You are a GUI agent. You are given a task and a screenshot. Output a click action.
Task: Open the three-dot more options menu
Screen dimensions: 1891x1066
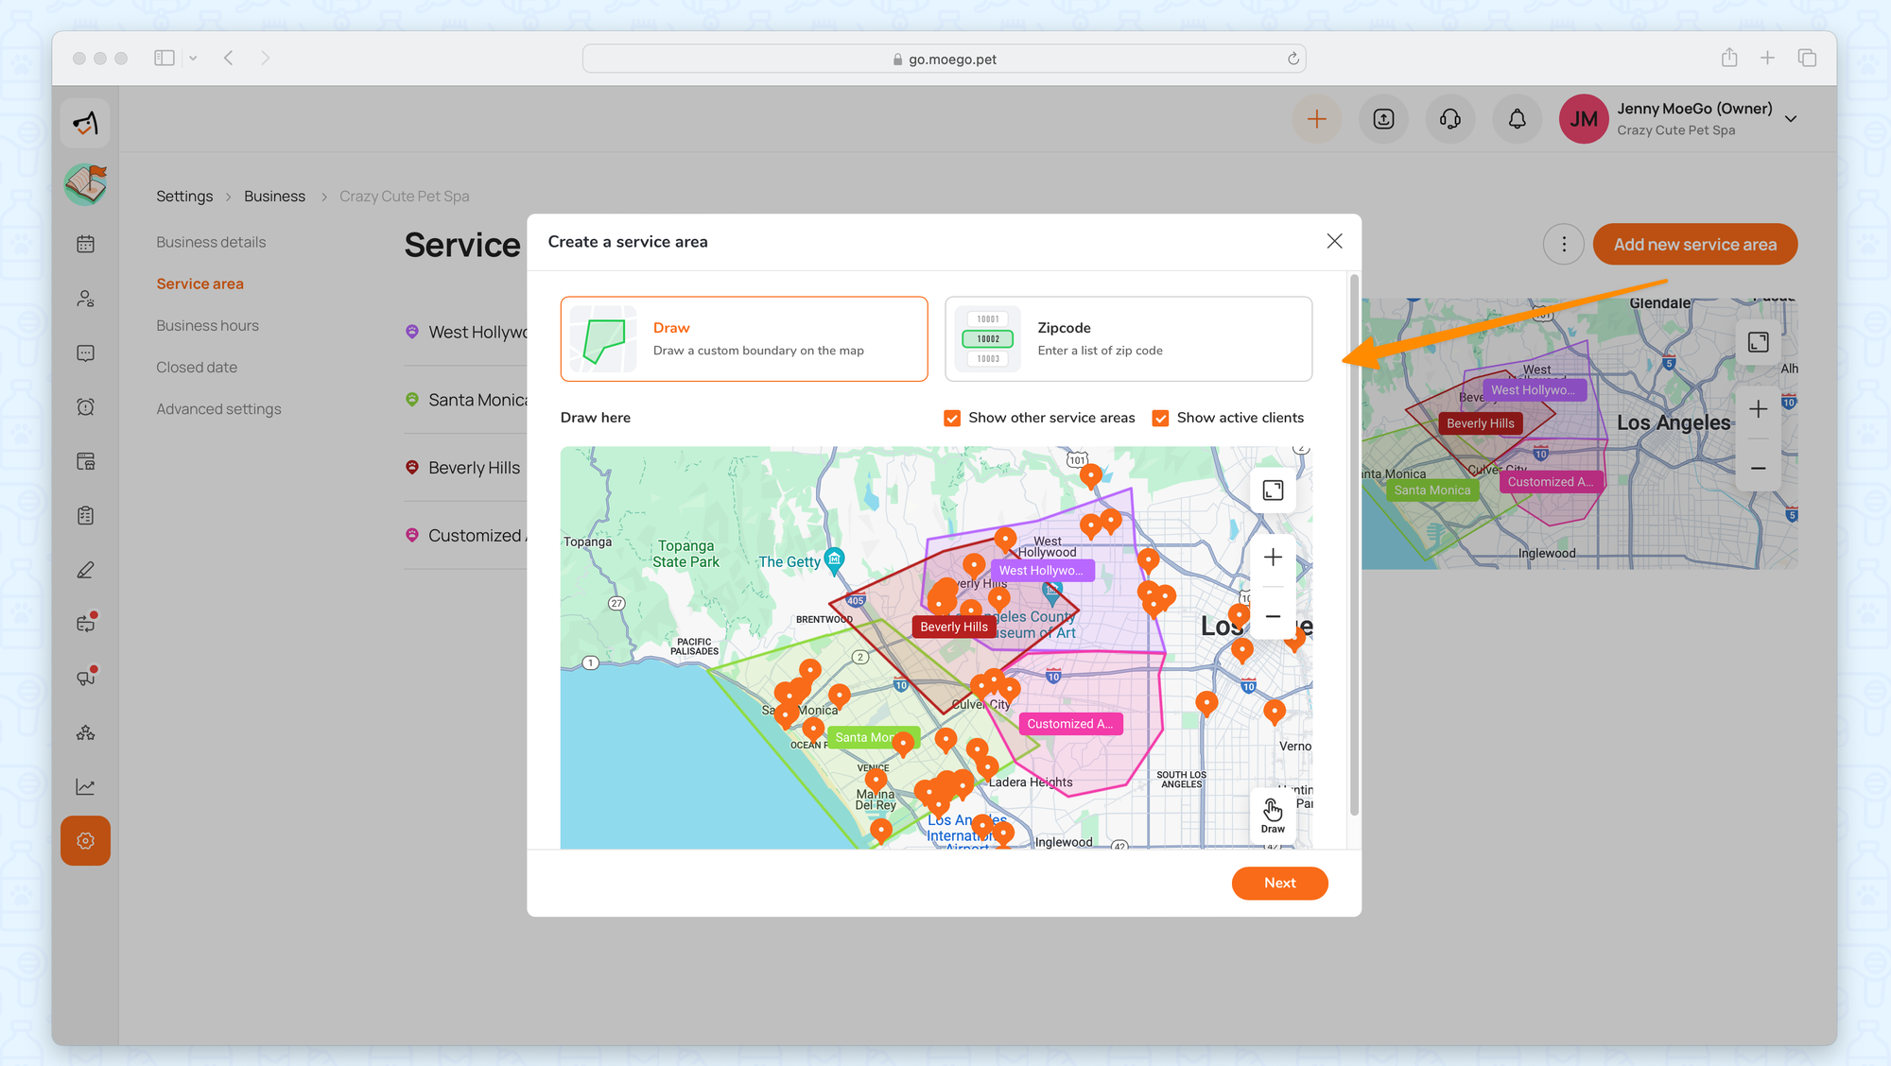pos(1564,245)
